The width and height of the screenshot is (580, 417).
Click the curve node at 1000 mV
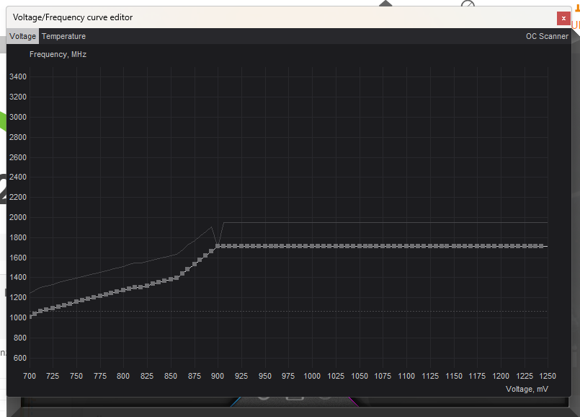click(x=312, y=246)
